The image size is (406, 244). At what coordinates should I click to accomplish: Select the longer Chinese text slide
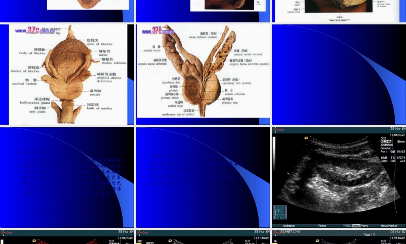pos(67,178)
